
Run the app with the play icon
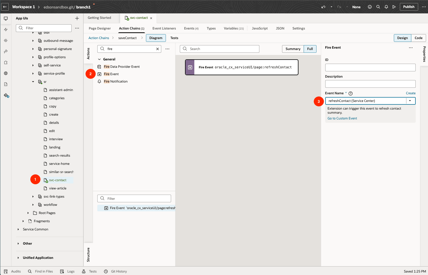(394, 7)
